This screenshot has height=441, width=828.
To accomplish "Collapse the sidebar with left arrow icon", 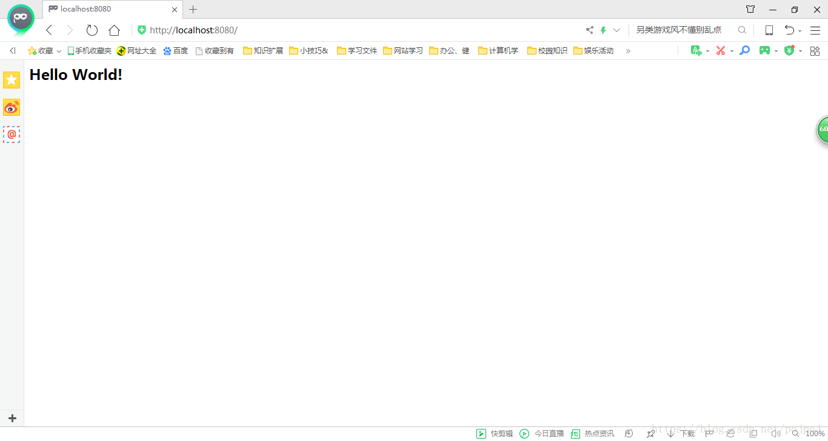I will (x=12, y=51).
